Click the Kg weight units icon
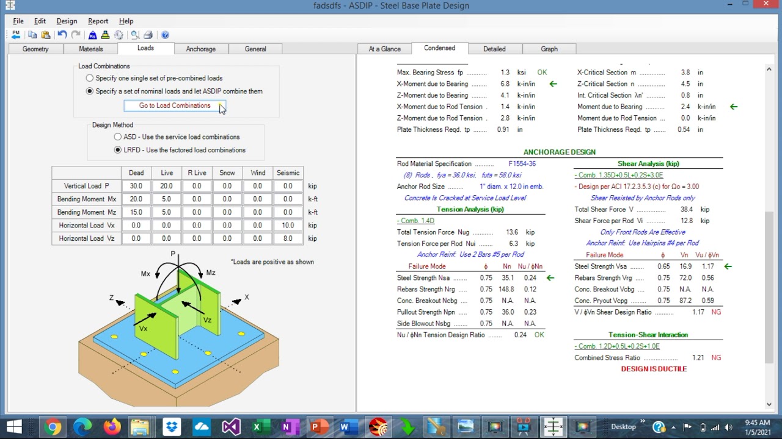This screenshot has width=782, height=439. coord(92,35)
